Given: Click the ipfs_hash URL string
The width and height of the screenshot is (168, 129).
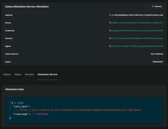Looking at the screenshot, I should tap(80, 110).
